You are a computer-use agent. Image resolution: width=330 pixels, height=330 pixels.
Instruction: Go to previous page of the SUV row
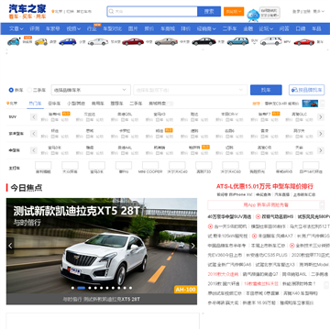click(x=34, y=117)
